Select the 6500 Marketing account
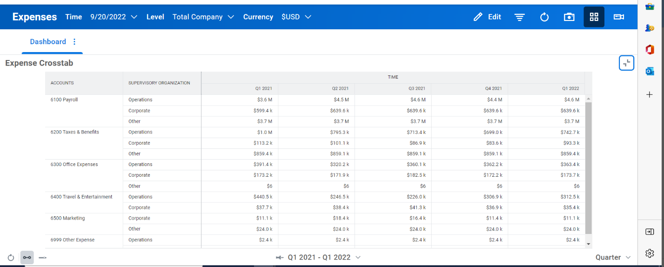Image resolution: width=664 pixels, height=267 pixels. point(68,218)
